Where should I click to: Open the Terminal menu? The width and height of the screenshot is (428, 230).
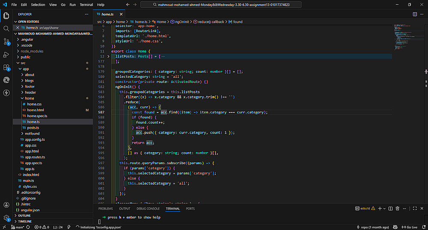[x=86, y=4]
